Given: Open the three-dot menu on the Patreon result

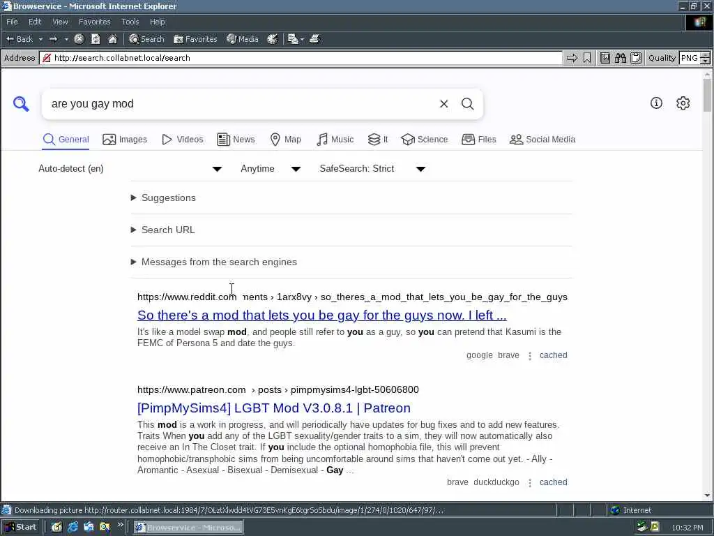Looking at the screenshot, I should pos(530,483).
